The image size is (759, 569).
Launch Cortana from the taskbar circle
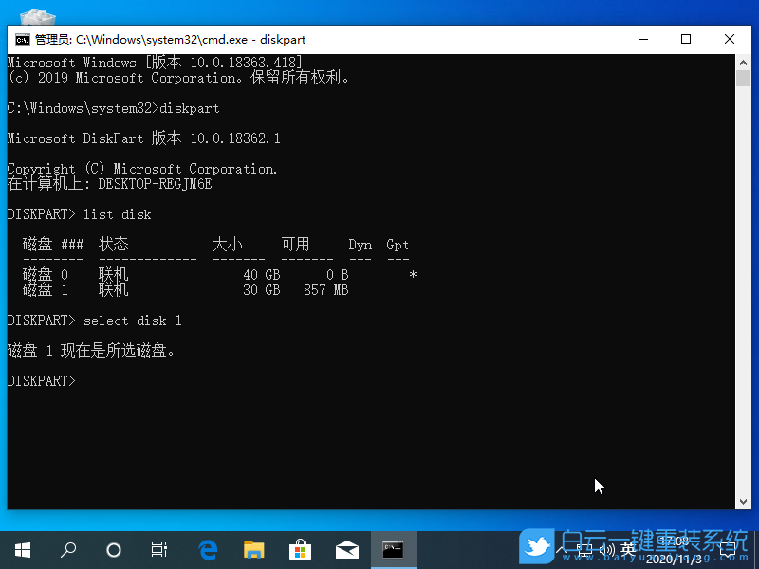tap(114, 549)
